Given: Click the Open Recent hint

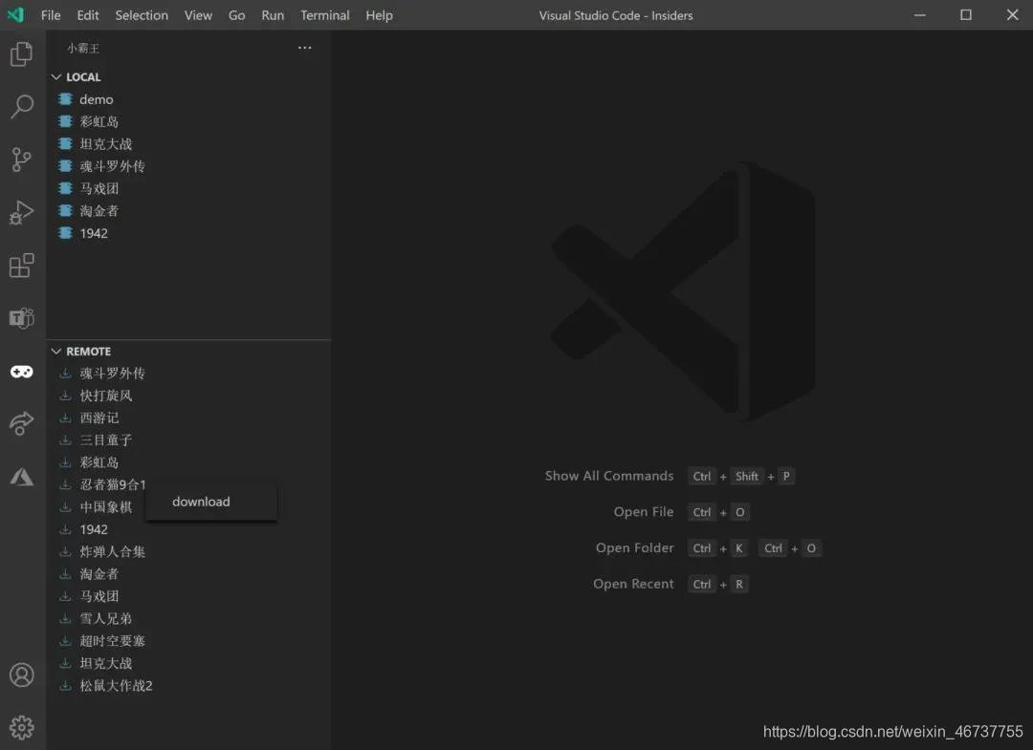Looking at the screenshot, I should [x=634, y=584].
